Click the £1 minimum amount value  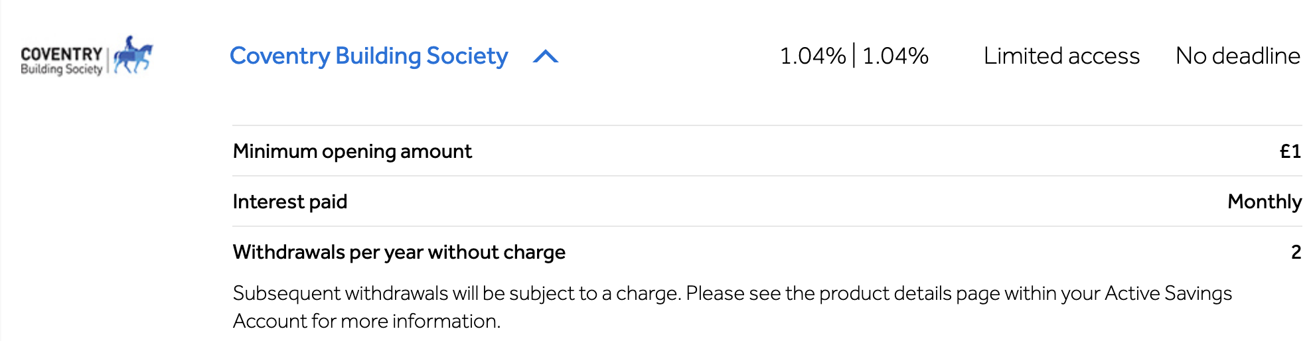tap(1290, 151)
